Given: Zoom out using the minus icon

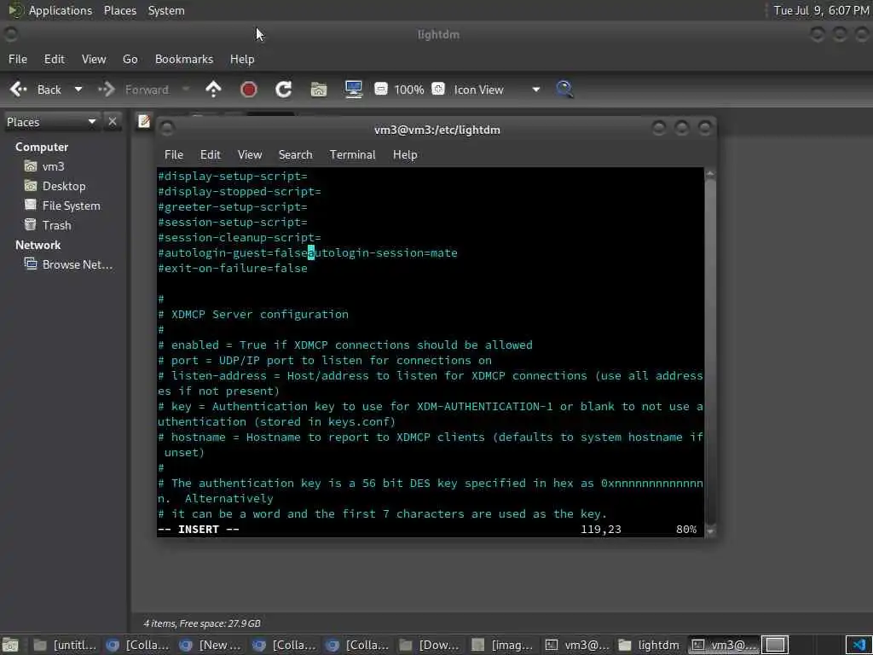Looking at the screenshot, I should (x=381, y=89).
